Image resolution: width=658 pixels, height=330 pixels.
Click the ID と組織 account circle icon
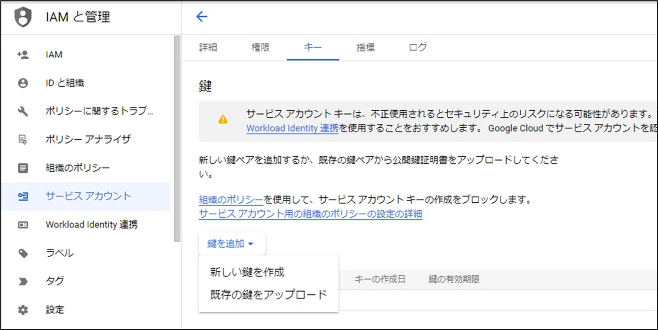[x=22, y=83]
